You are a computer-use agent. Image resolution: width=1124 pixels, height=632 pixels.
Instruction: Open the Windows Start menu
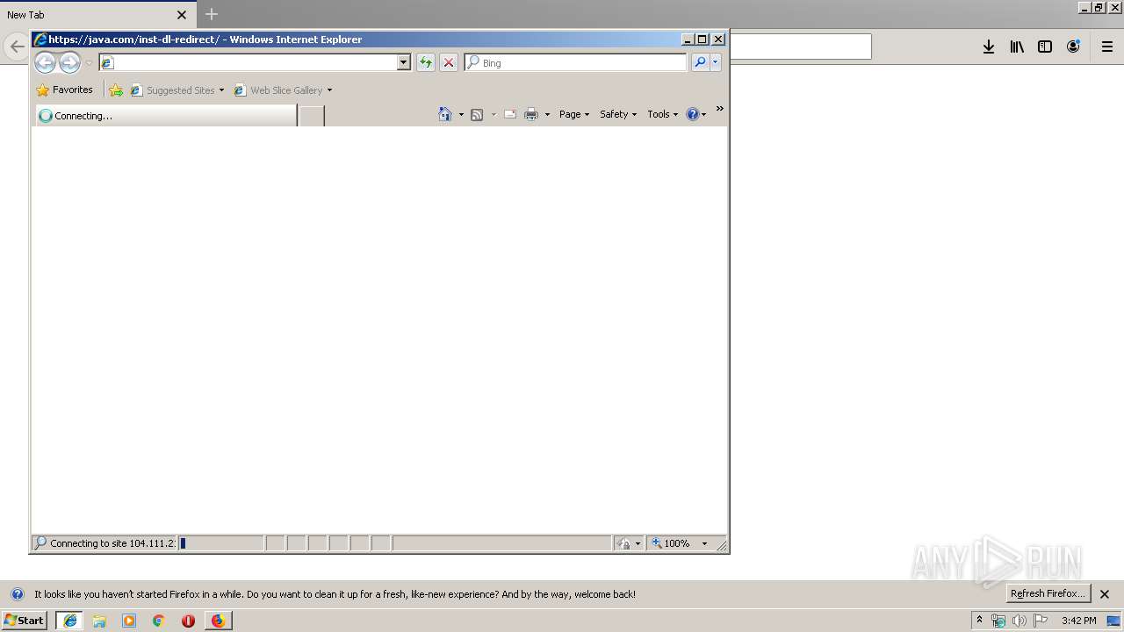click(25, 620)
